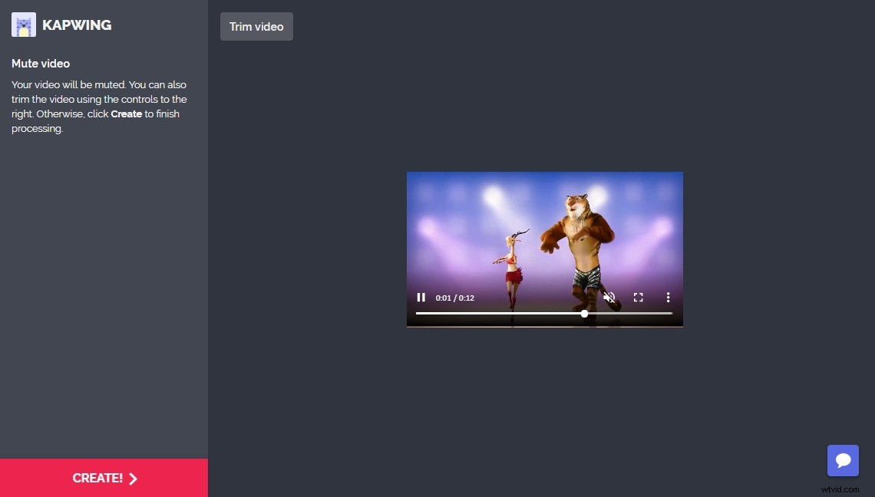Click the Kapwing cat logo icon
The height and width of the screenshot is (497, 875).
(x=23, y=25)
